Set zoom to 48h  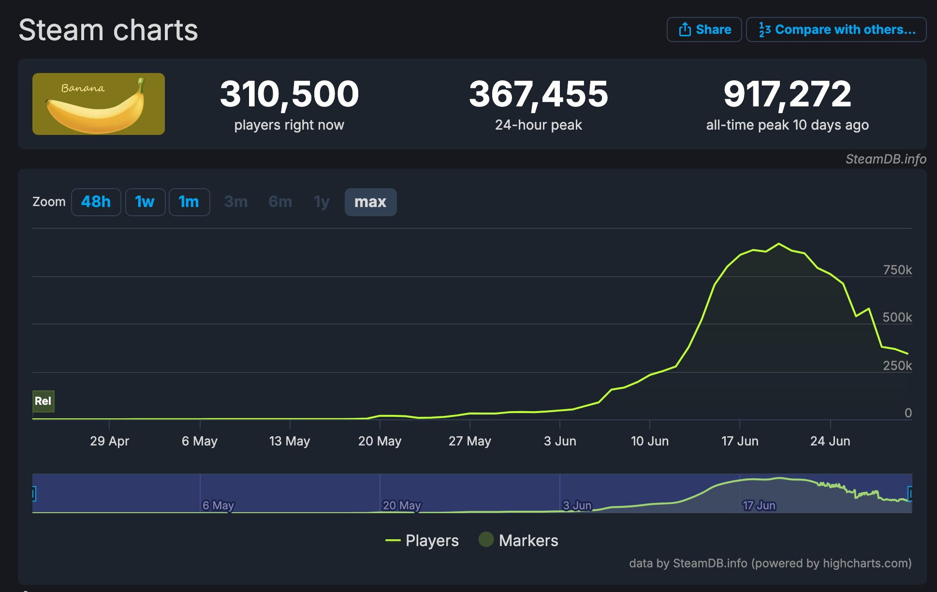[96, 202]
